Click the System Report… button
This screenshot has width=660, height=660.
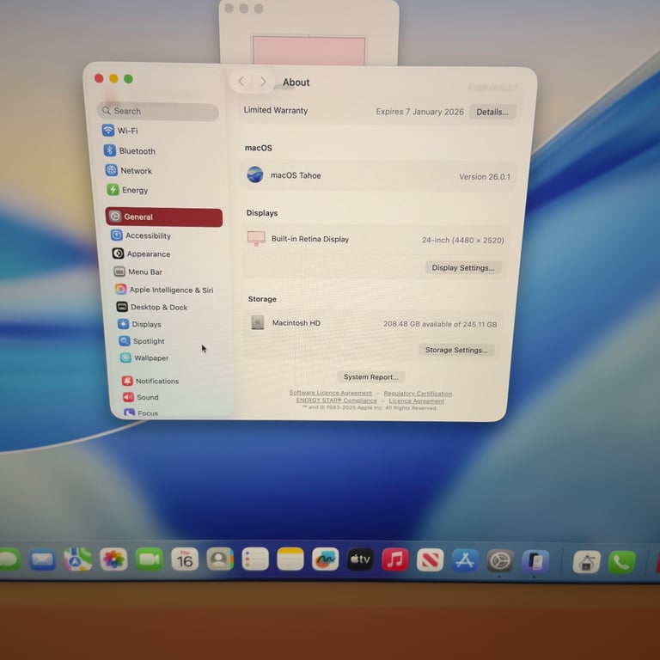[371, 376]
